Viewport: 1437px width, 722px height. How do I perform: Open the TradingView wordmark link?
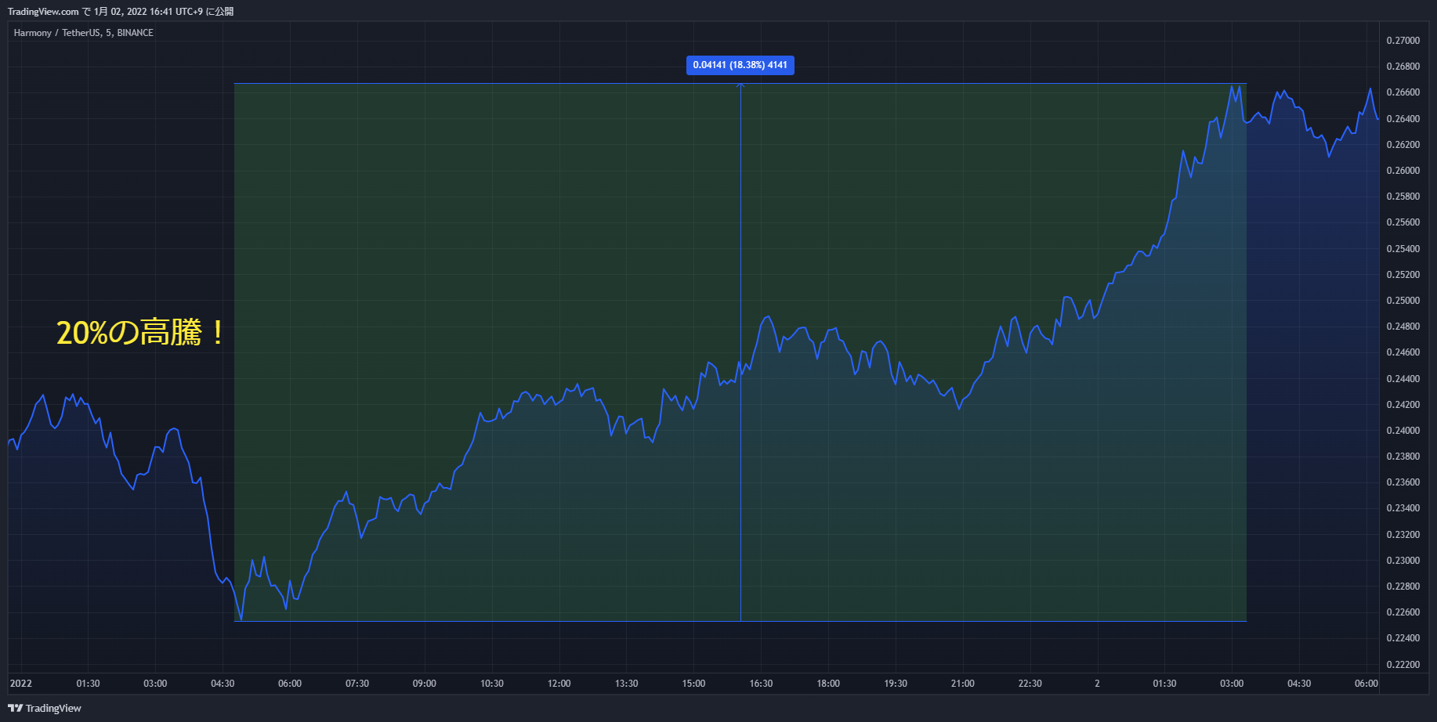pyautogui.click(x=53, y=708)
